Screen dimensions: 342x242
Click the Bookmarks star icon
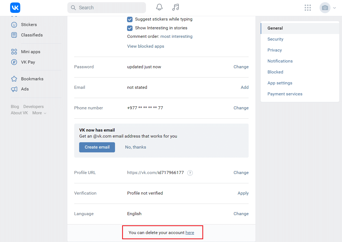(x=14, y=79)
